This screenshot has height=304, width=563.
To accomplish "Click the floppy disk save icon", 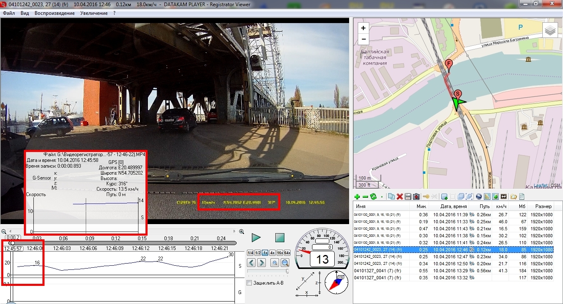I will [408, 197].
